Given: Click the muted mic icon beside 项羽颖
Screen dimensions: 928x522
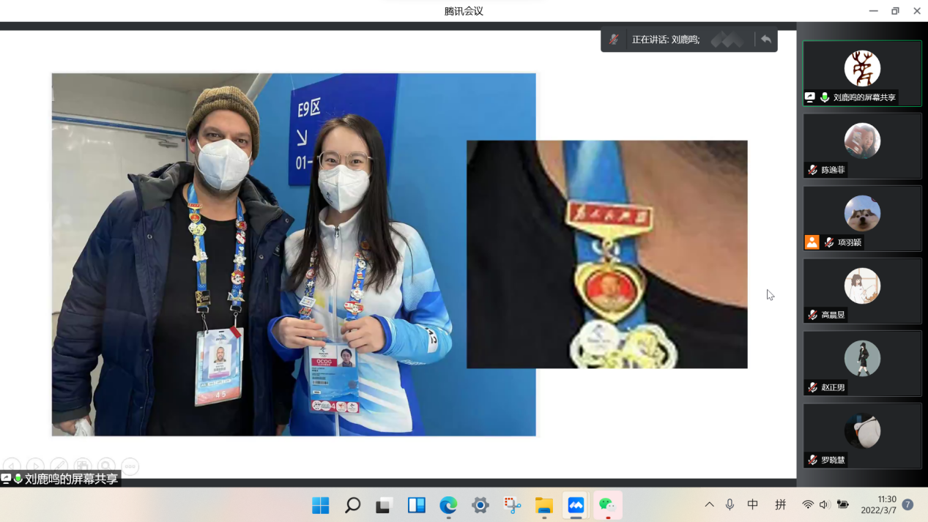Looking at the screenshot, I should pos(829,242).
